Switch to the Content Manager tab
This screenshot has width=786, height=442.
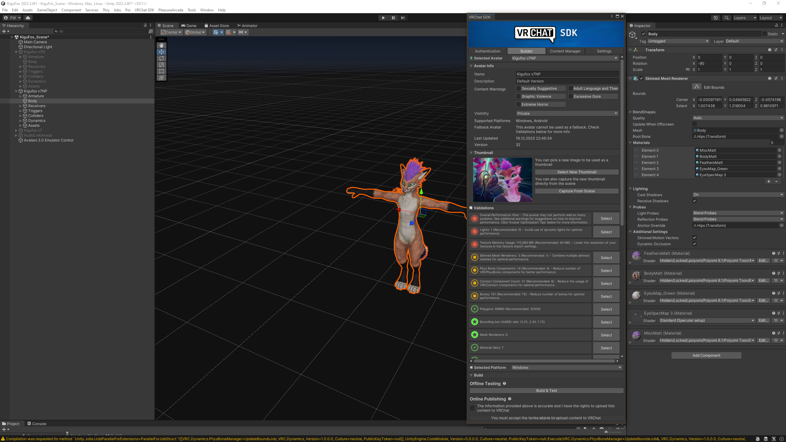(565, 51)
